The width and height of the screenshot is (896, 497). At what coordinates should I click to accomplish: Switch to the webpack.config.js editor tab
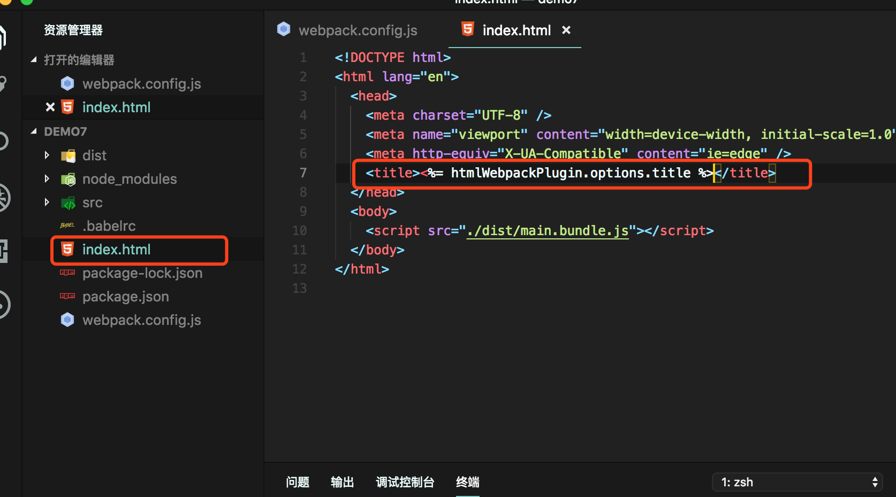tap(347, 30)
